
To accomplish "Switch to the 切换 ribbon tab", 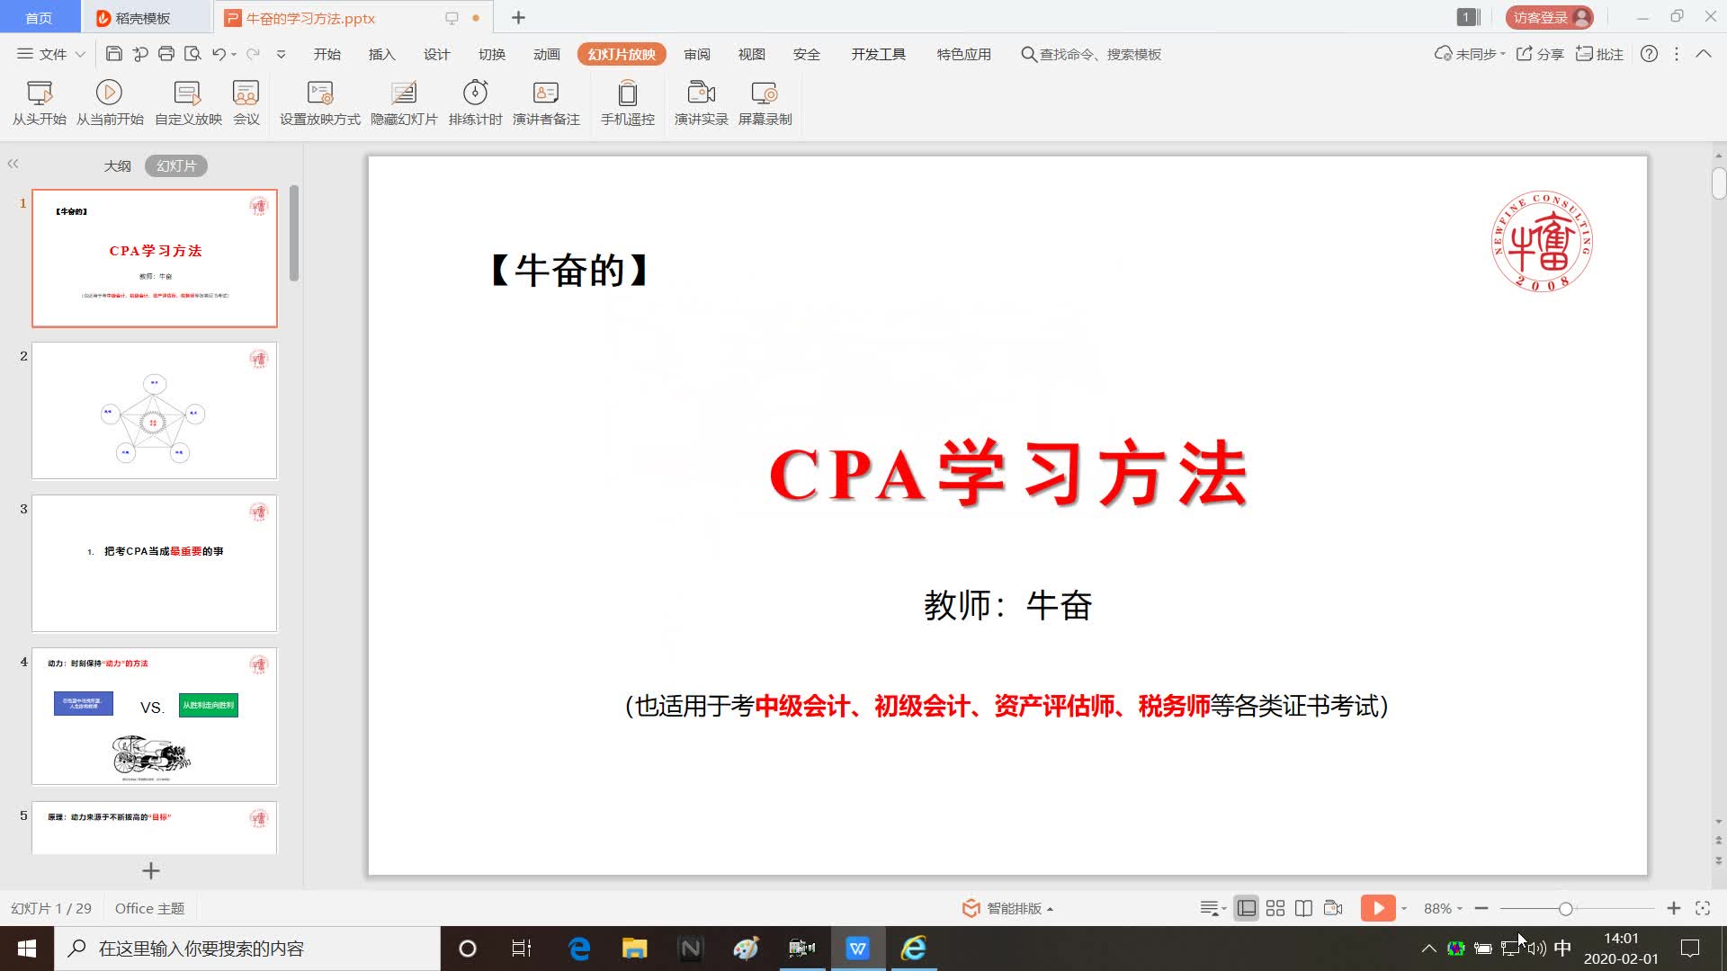I will pos(492,54).
